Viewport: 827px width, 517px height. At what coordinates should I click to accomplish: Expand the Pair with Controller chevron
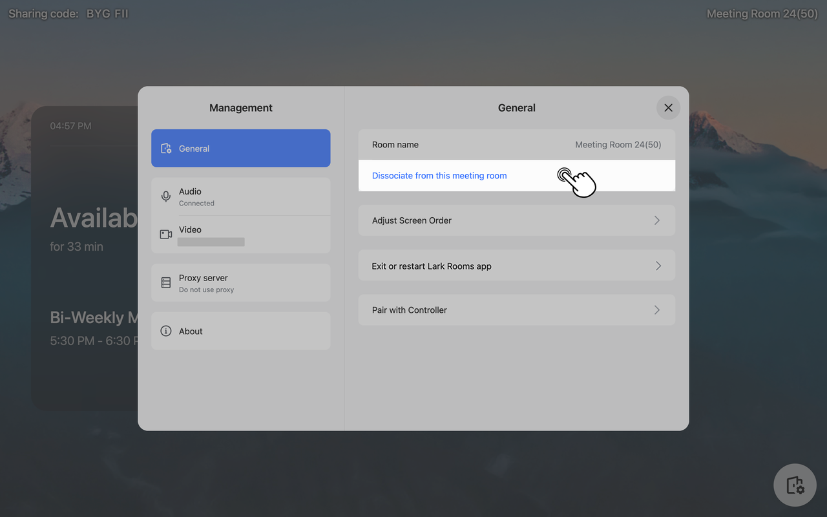coord(656,310)
